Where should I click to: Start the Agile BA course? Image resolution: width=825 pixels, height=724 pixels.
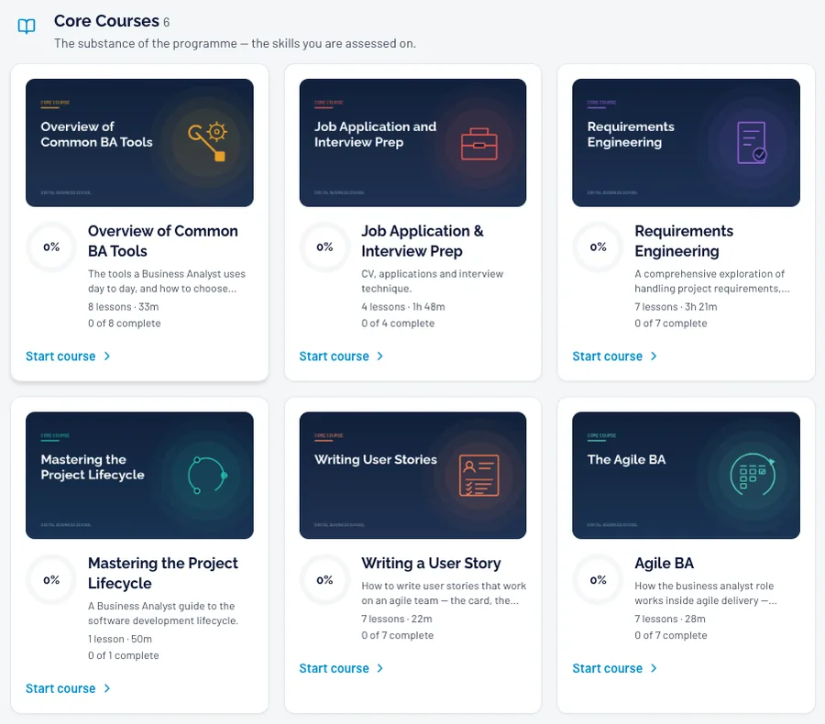coord(615,668)
